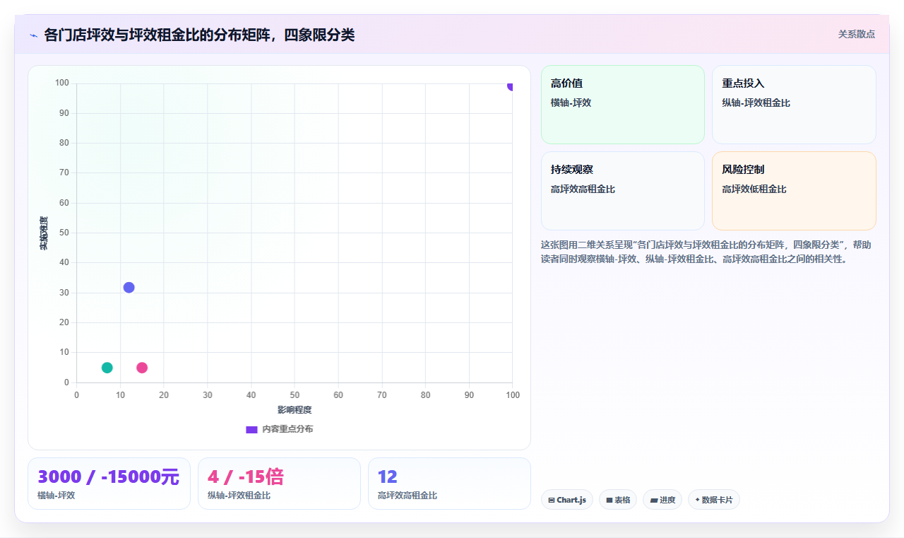Image resolution: width=904 pixels, height=538 pixels.
Task: Click 横轴-坪效 text in 高价值 card
Action: pos(571,103)
